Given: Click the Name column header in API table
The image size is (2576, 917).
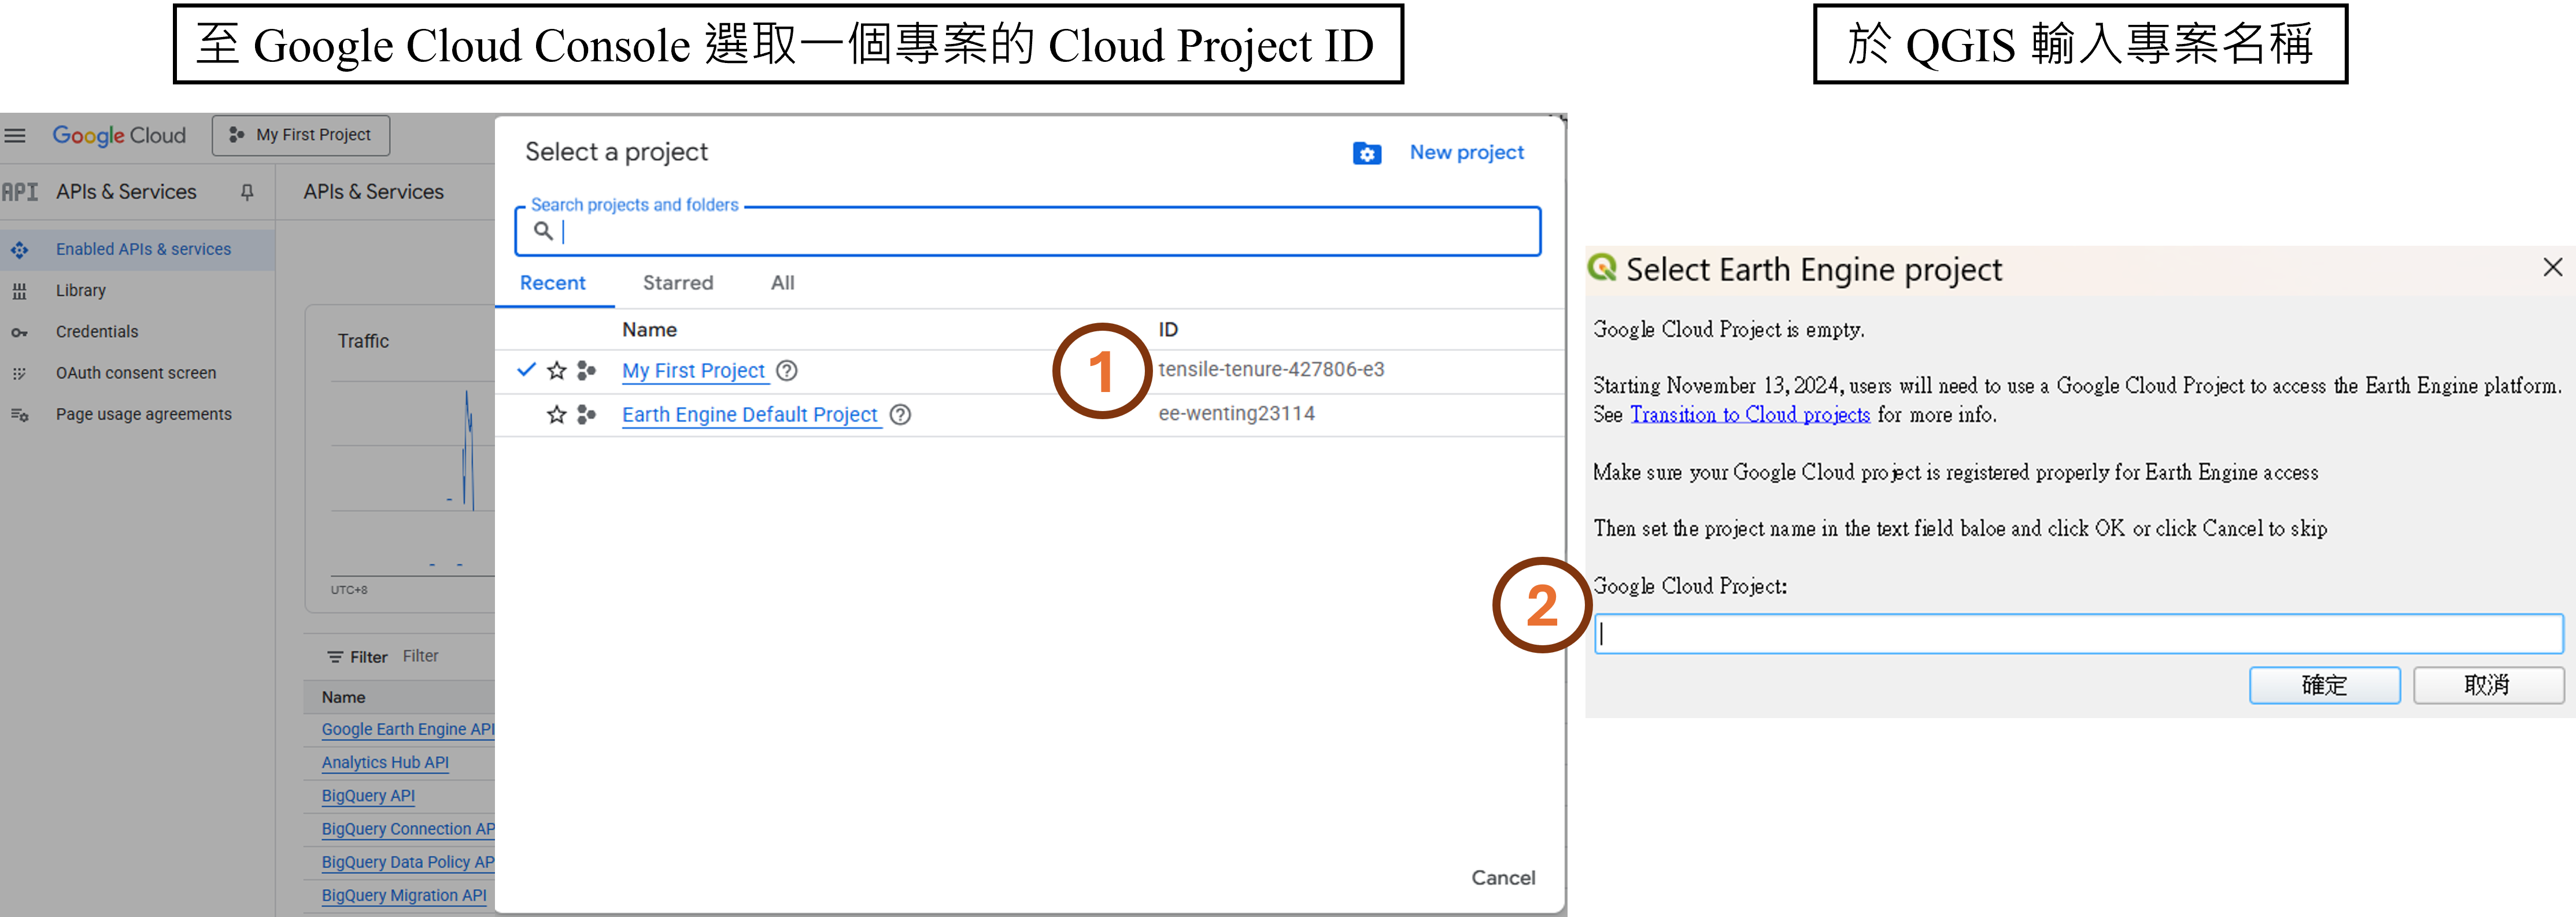Looking at the screenshot, I should pyautogui.click(x=343, y=697).
